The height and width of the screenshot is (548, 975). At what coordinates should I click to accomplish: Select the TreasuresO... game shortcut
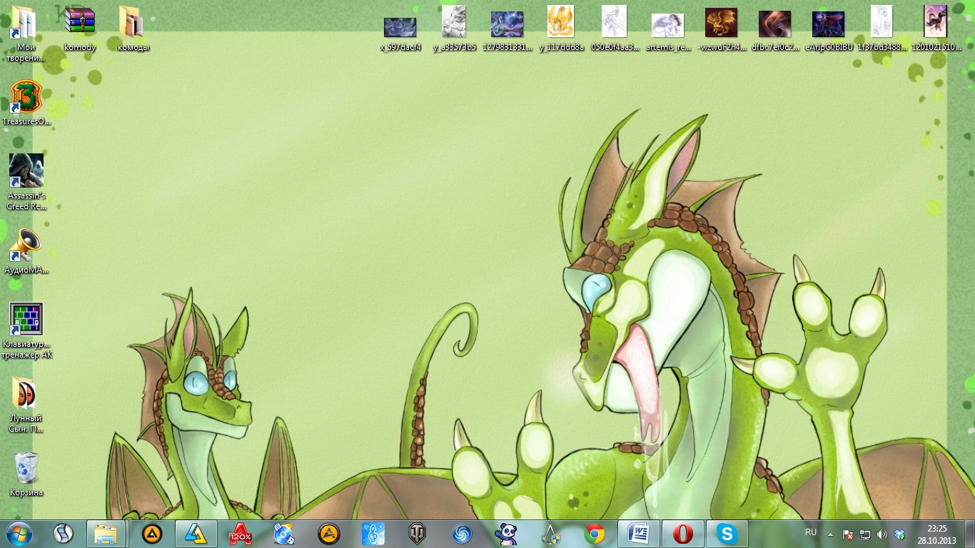(26, 103)
